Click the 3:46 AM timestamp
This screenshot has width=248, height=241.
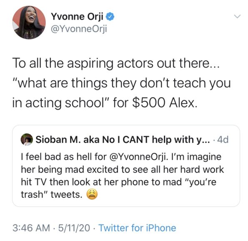[x=31, y=228]
